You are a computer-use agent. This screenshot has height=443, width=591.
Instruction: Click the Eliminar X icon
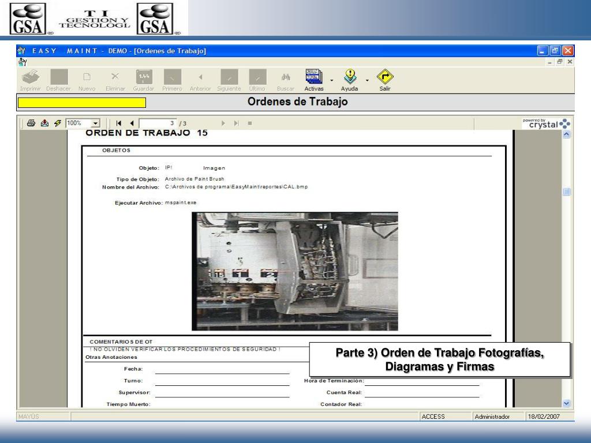click(x=115, y=77)
